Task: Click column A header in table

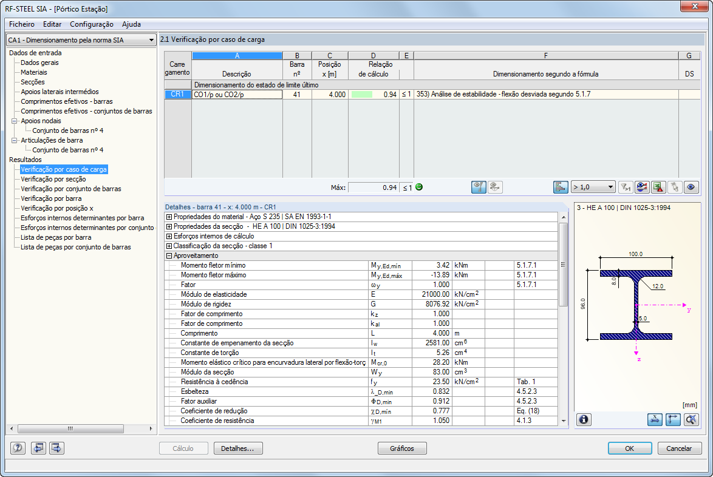Action: tap(237, 55)
